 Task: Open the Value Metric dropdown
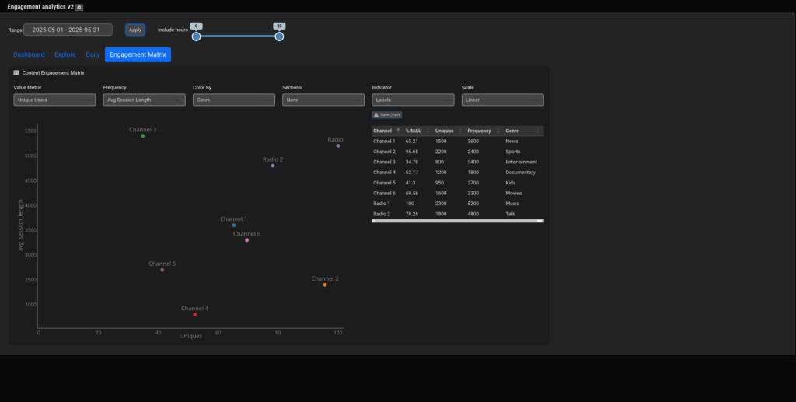(x=54, y=100)
